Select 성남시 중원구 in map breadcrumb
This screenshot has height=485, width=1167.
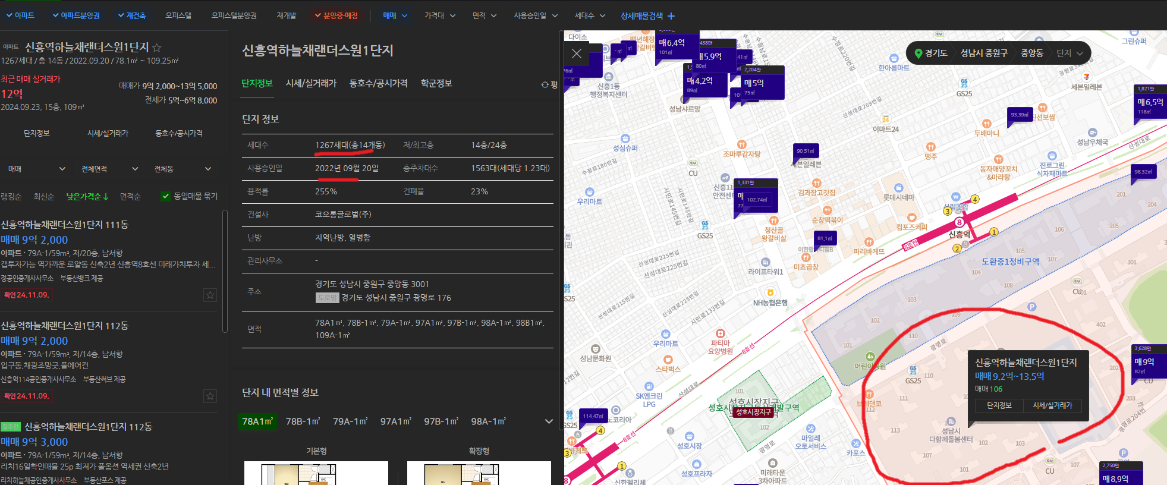click(984, 53)
